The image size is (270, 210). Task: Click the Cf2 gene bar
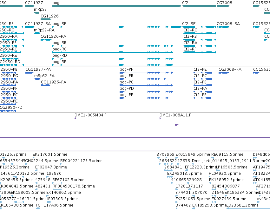coord(199,6)
